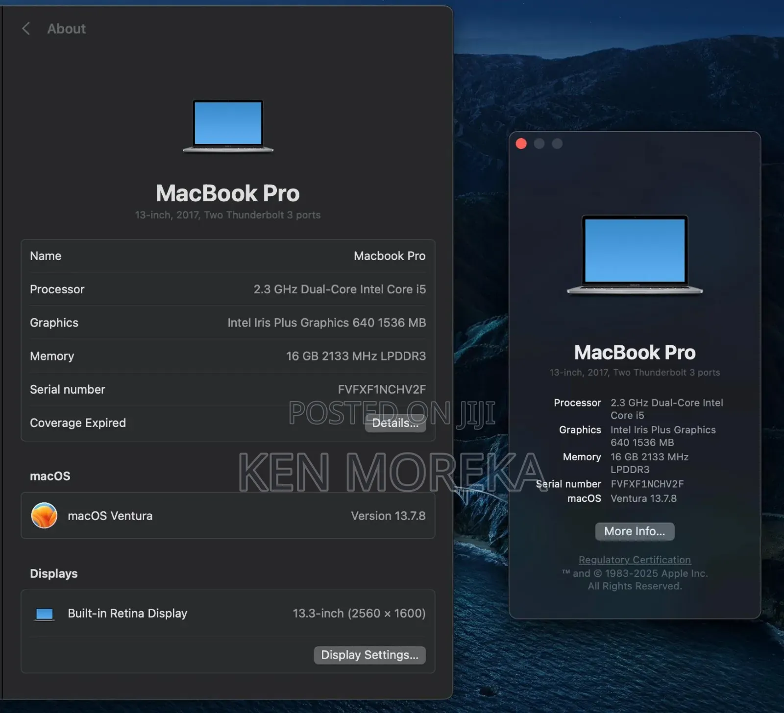Click the Serial number label in Settings
This screenshot has height=713, width=784.
[x=68, y=389]
